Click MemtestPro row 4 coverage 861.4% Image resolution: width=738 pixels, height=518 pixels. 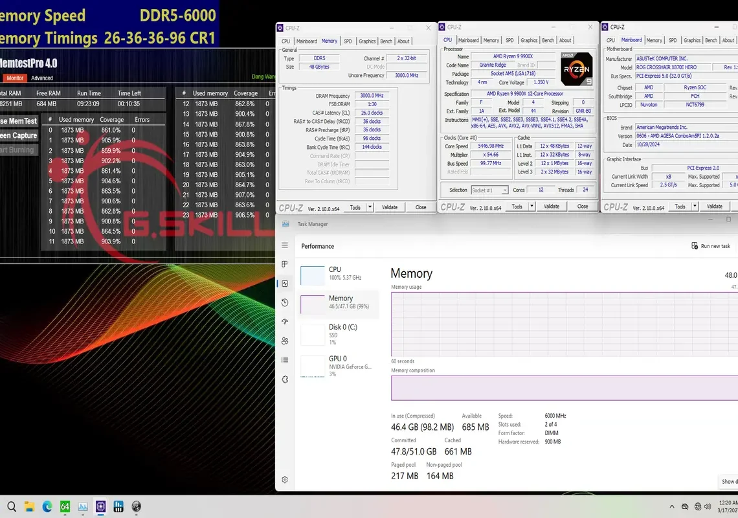[111, 171]
